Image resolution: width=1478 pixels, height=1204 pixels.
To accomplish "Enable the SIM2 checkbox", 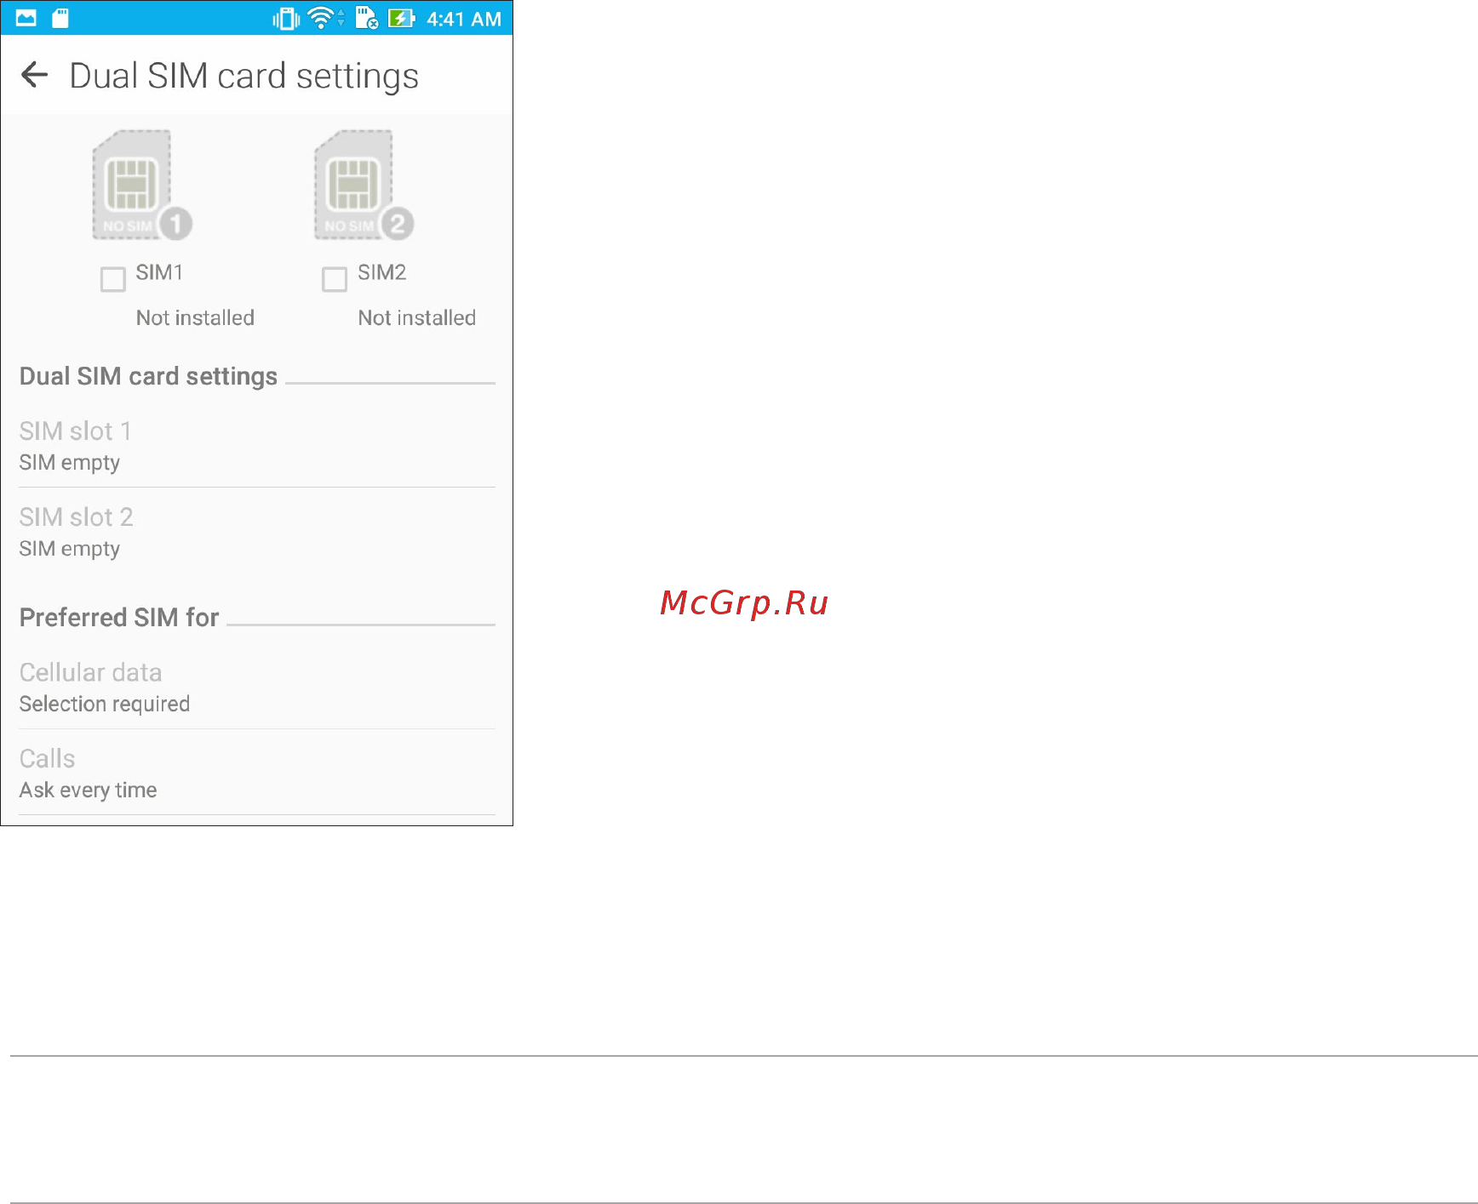I will click(x=335, y=279).
